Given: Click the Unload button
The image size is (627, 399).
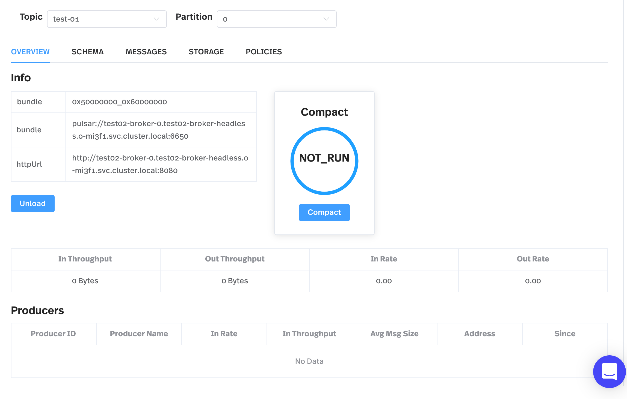Looking at the screenshot, I should pyautogui.click(x=32, y=203).
